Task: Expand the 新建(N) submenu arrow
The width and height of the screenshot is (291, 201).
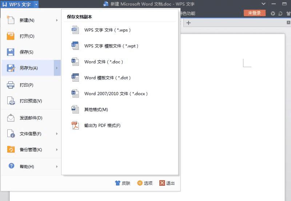Action: tap(57, 20)
